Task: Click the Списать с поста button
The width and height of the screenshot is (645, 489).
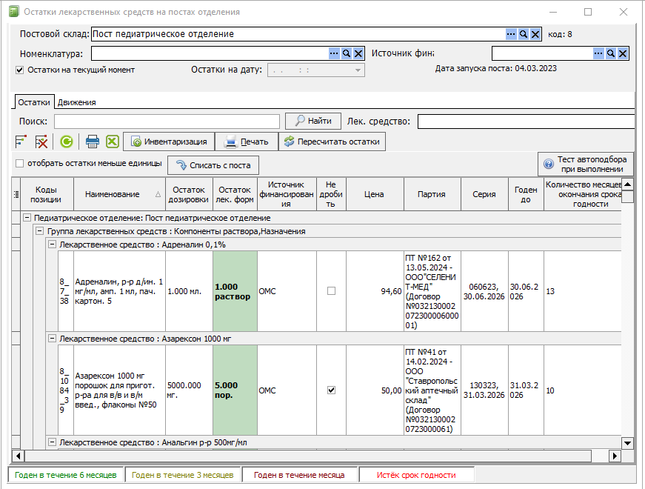Action: point(213,165)
